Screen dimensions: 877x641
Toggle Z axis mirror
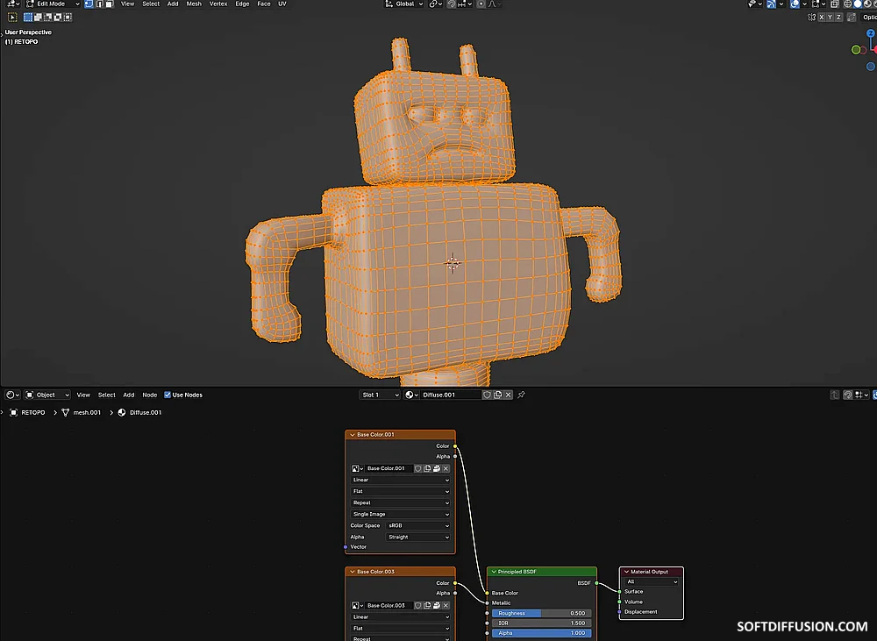click(x=838, y=18)
